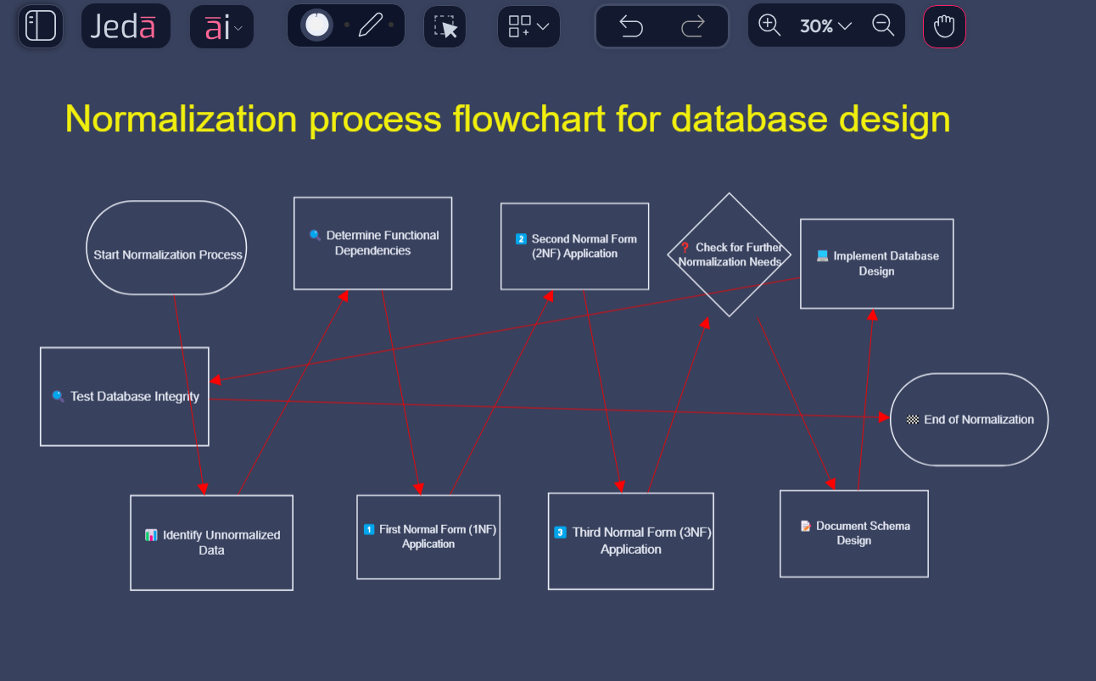Screen dimensions: 1096x681
Task: Select the Document Schema Design box
Action: 854,533
